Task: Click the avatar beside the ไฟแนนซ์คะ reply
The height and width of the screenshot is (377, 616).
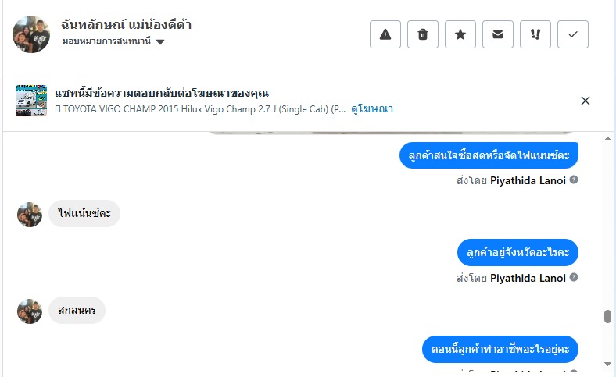Action: click(x=30, y=215)
